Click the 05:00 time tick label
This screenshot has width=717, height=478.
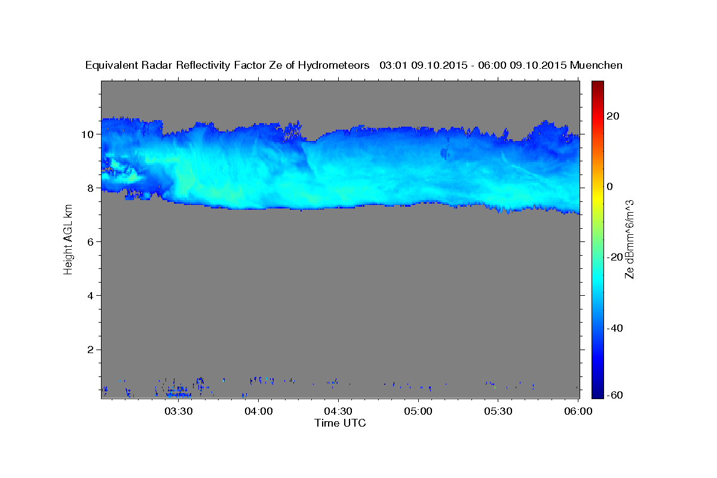[x=418, y=412]
